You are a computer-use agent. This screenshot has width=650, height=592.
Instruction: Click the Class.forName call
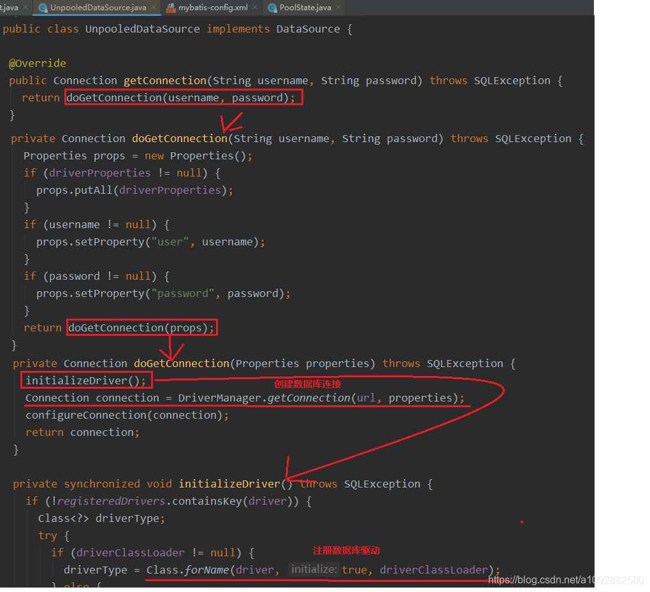click(187, 570)
